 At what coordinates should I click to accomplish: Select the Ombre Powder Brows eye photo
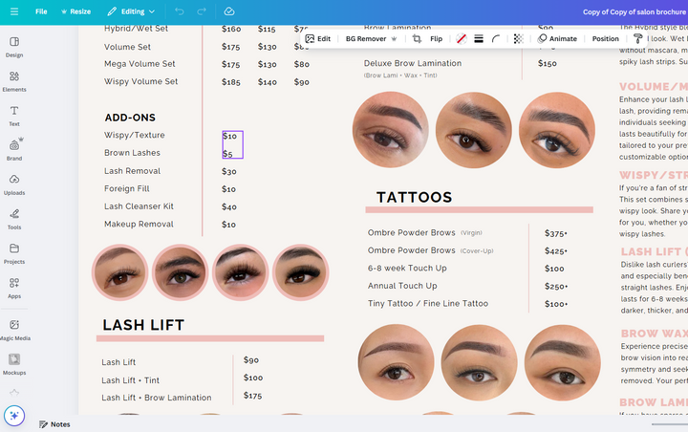398,362
